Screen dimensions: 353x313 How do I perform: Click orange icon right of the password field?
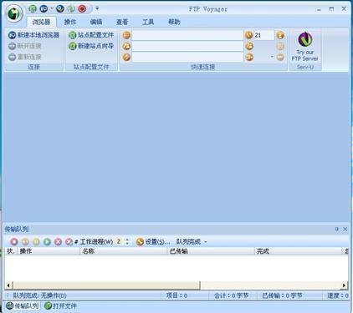click(x=249, y=58)
